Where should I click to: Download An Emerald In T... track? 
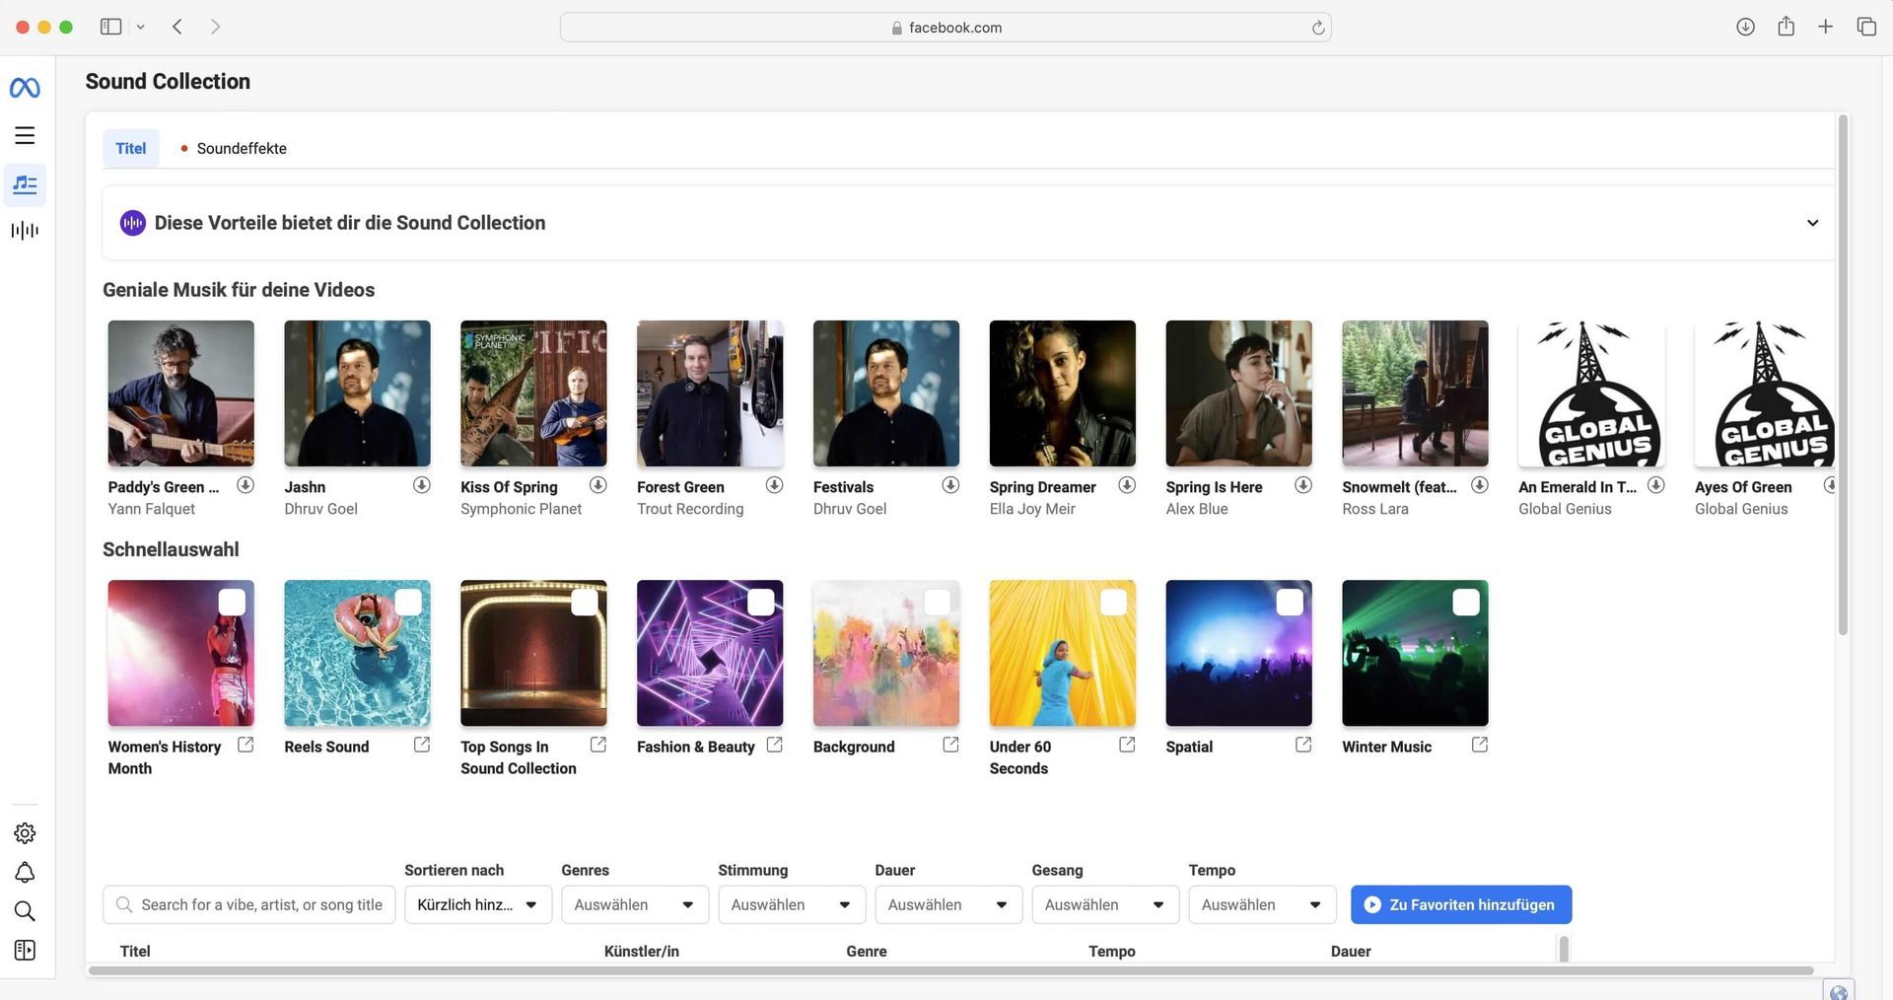click(x=1656, y=485)
